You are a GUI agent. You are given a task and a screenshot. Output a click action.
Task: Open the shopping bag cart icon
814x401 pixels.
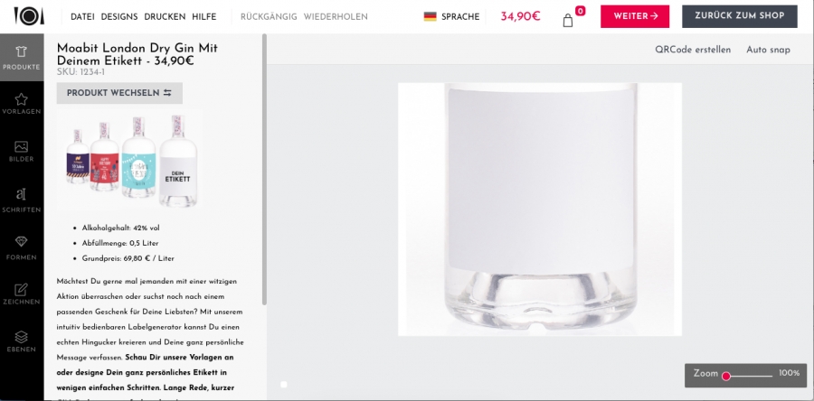[568, 20]
